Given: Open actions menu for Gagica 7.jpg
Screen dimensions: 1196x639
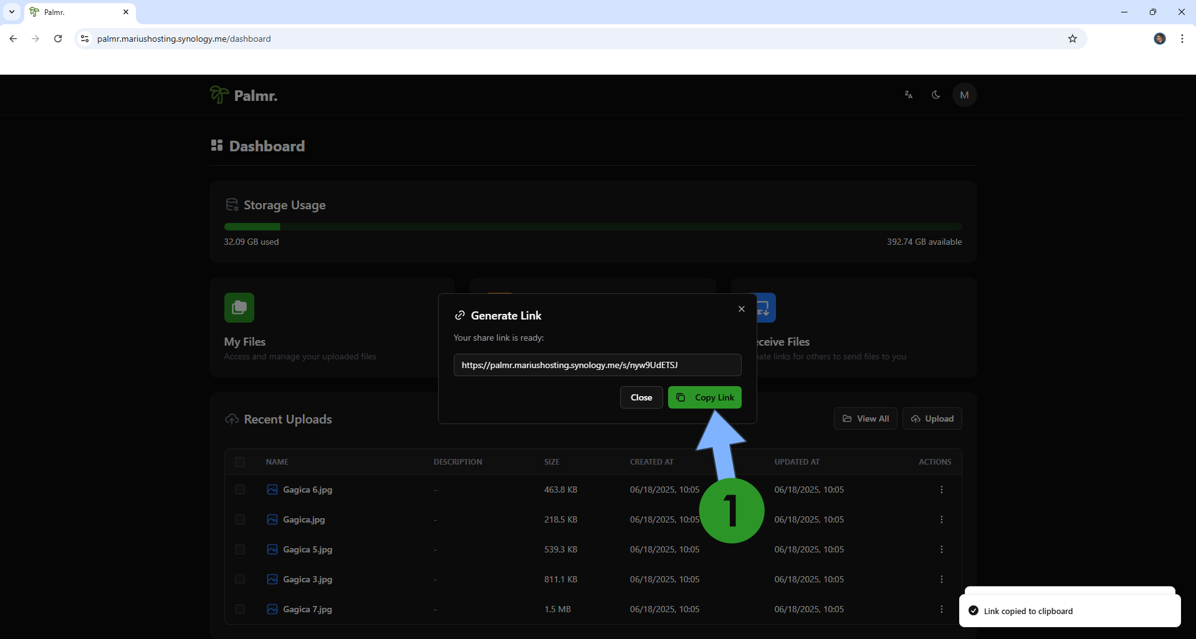Looking at the screenshot, I should (x=942, y=609).
